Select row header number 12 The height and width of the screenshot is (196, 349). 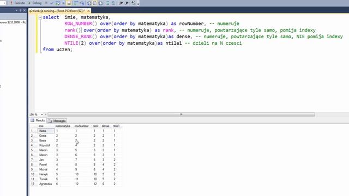point(33,184)
